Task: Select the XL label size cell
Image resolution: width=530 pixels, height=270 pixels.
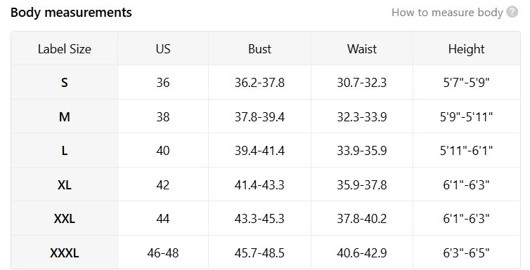Action: pos(64,184)
